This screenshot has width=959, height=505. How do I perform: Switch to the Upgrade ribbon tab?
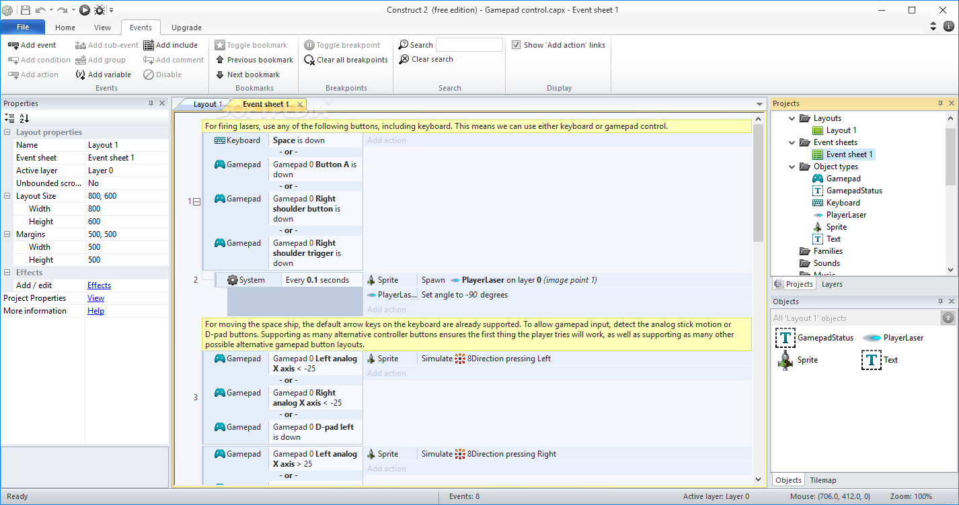(186, 28)
